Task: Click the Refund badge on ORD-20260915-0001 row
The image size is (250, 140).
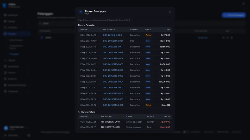Action: click(x=148, y=105)
